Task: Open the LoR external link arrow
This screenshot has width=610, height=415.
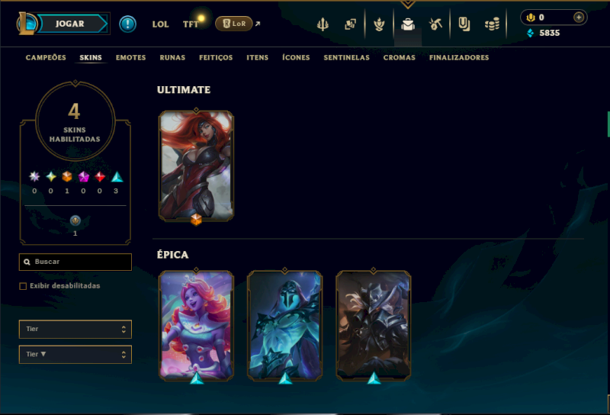Action: click(x=258, y=24)
